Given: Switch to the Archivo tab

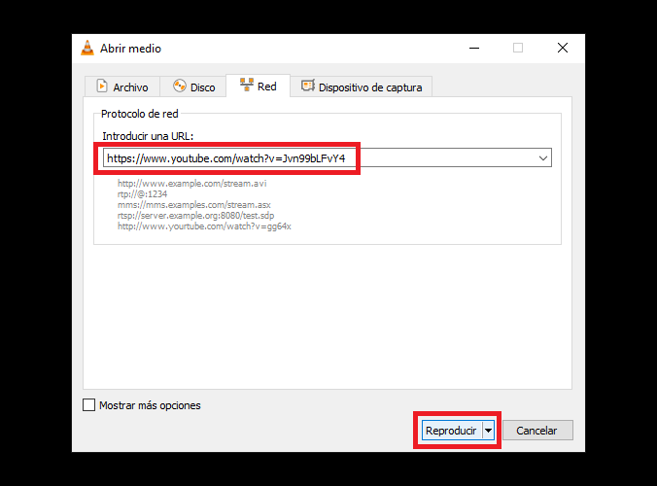Looking at the screenshot, I should 122,87.
